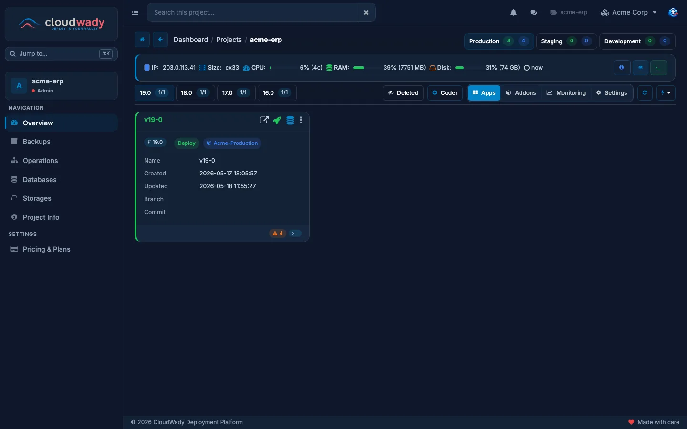The image size is (687, 429).
Task: Click the Acme-Production server tag
Action: (x=232, y=143)
